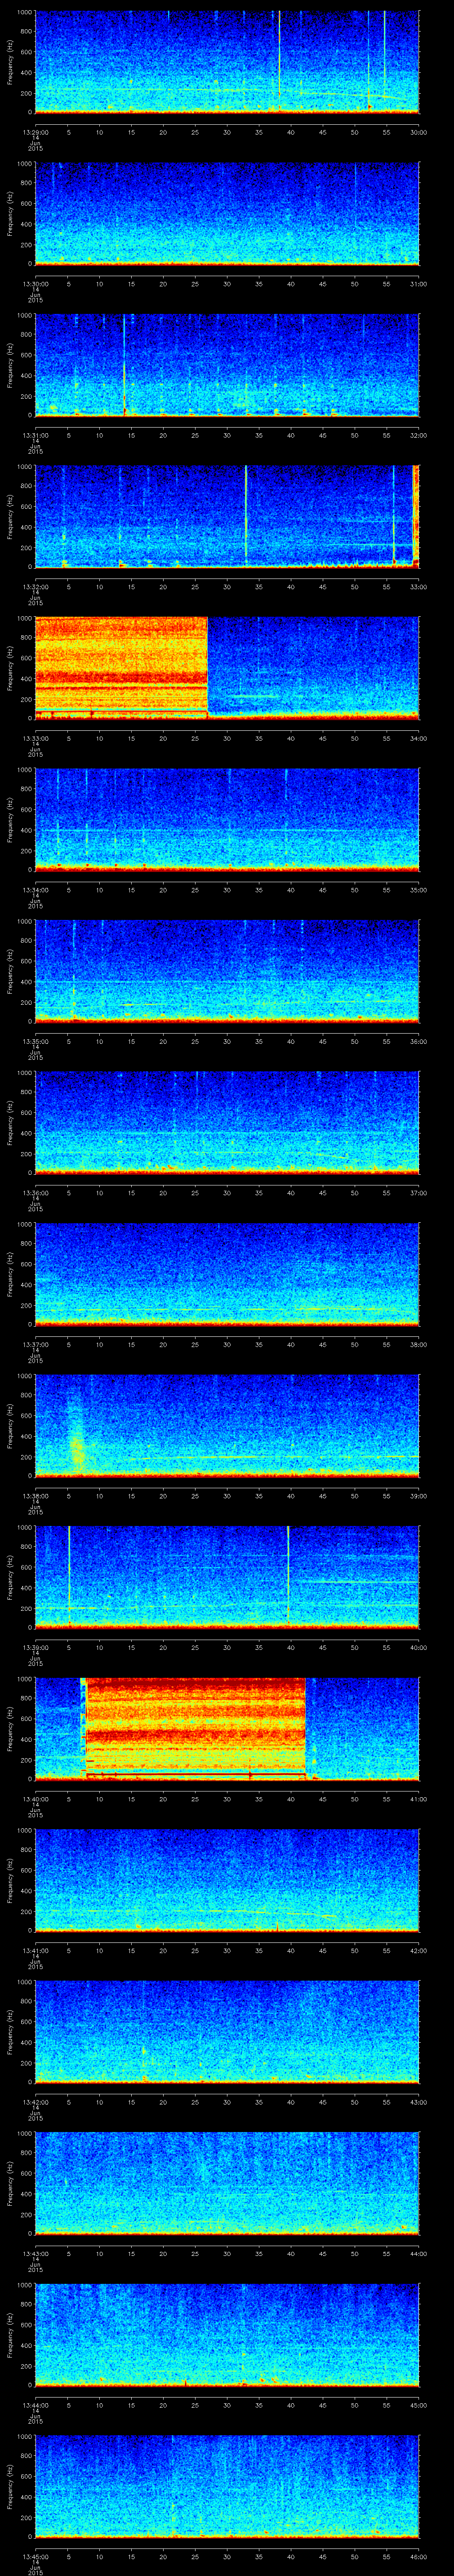This screenshot has width=454, height=2576.
Task: Click the 13:42:00 start time label
Action: point(35,2102)
